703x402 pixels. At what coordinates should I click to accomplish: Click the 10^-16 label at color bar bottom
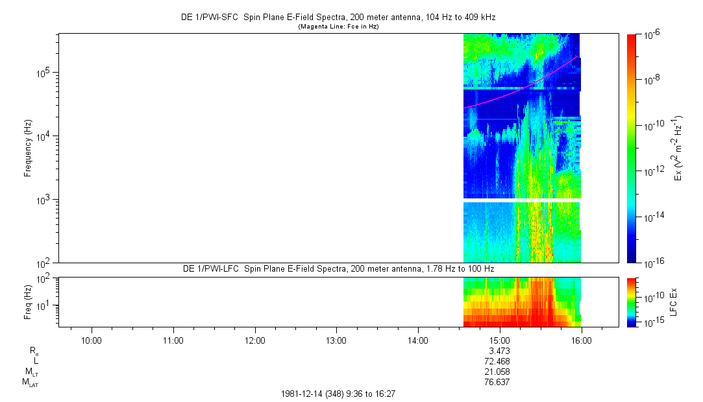pos(652,261)
